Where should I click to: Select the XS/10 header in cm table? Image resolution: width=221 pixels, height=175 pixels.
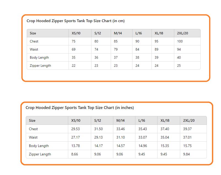tap(76, 33)
